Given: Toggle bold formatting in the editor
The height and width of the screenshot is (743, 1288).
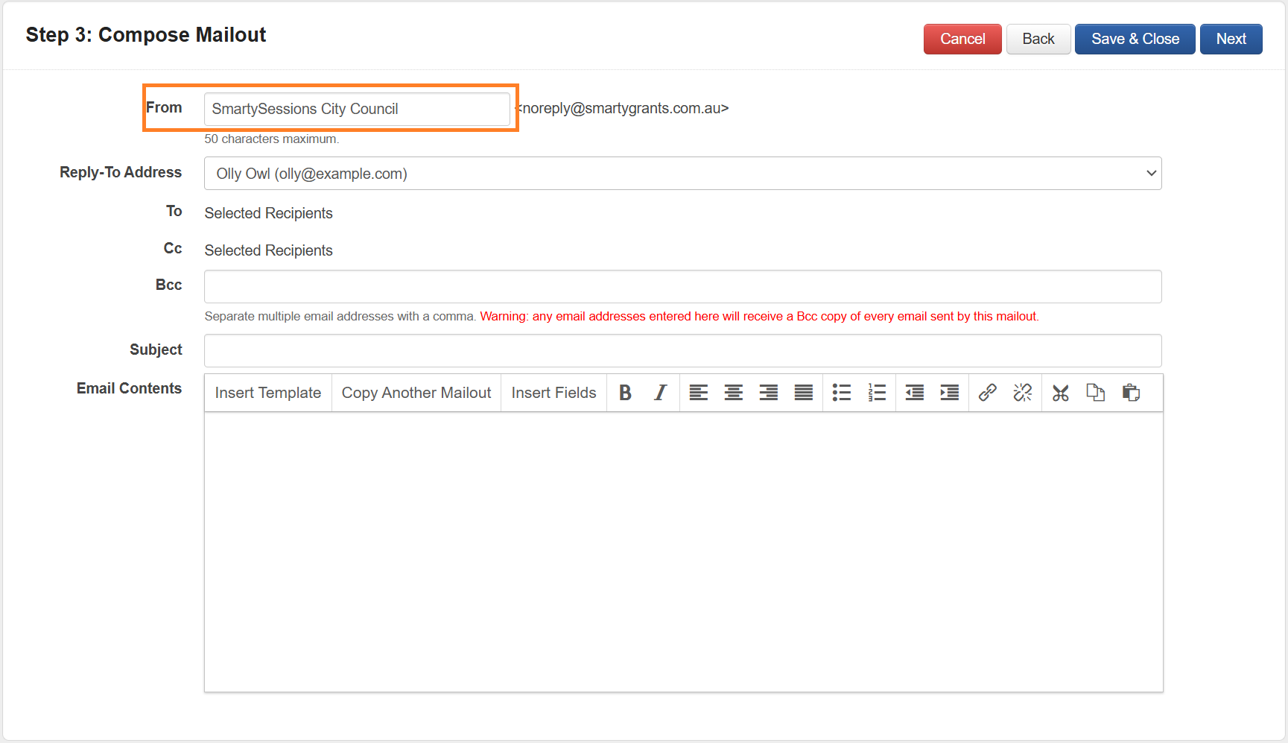Looking at the screenshot, I should pyautogui.click(x=625, y=393).
